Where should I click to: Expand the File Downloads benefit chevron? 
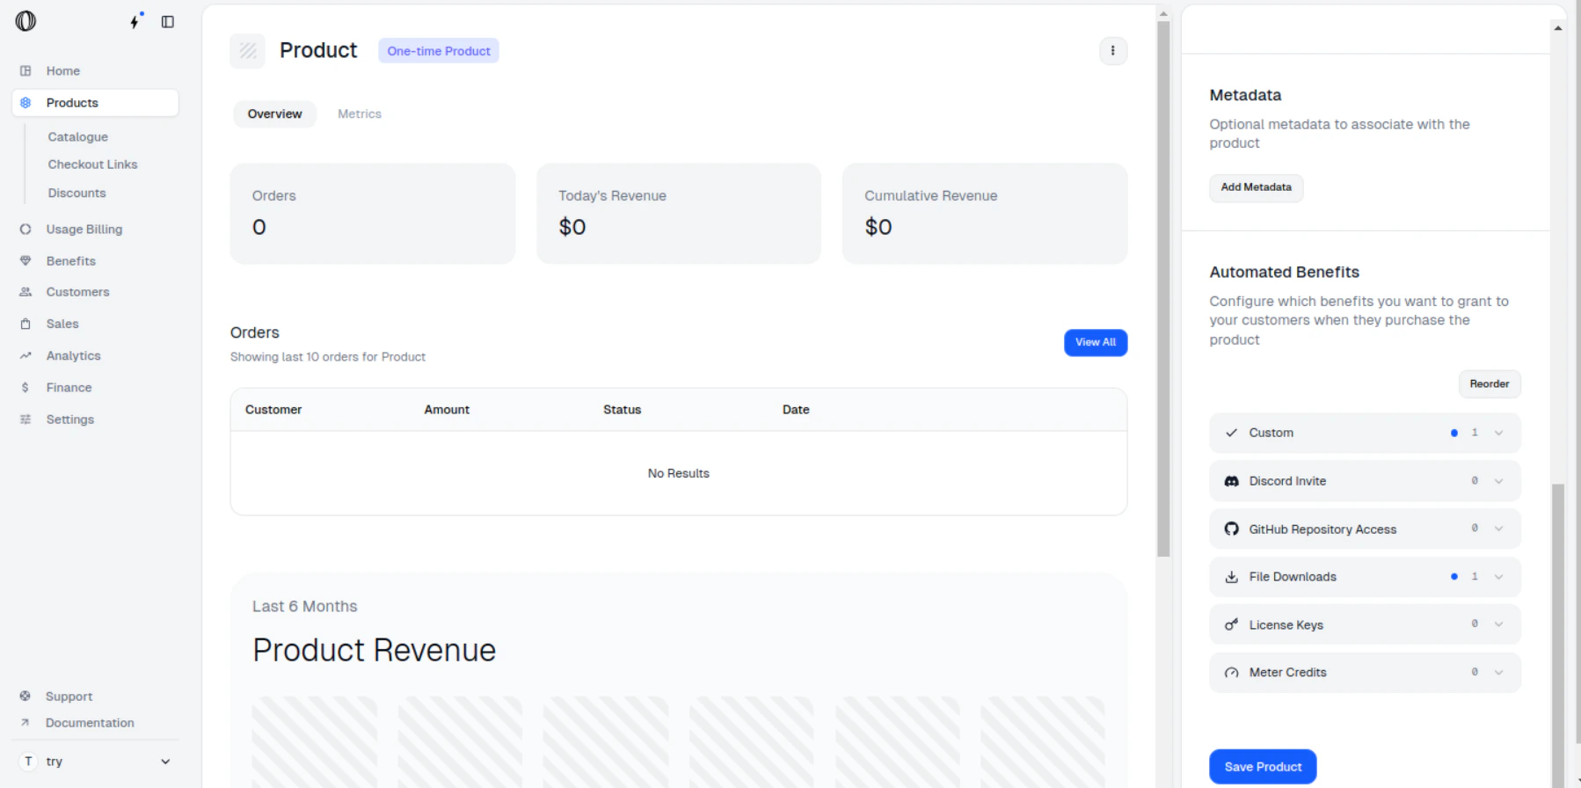pyautogui.click(x=1499, y=577)
